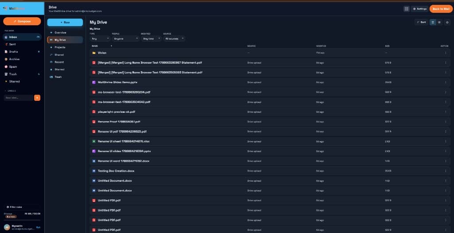Switch to grid view layout
454x233 pixels.
tap(439, 22)
